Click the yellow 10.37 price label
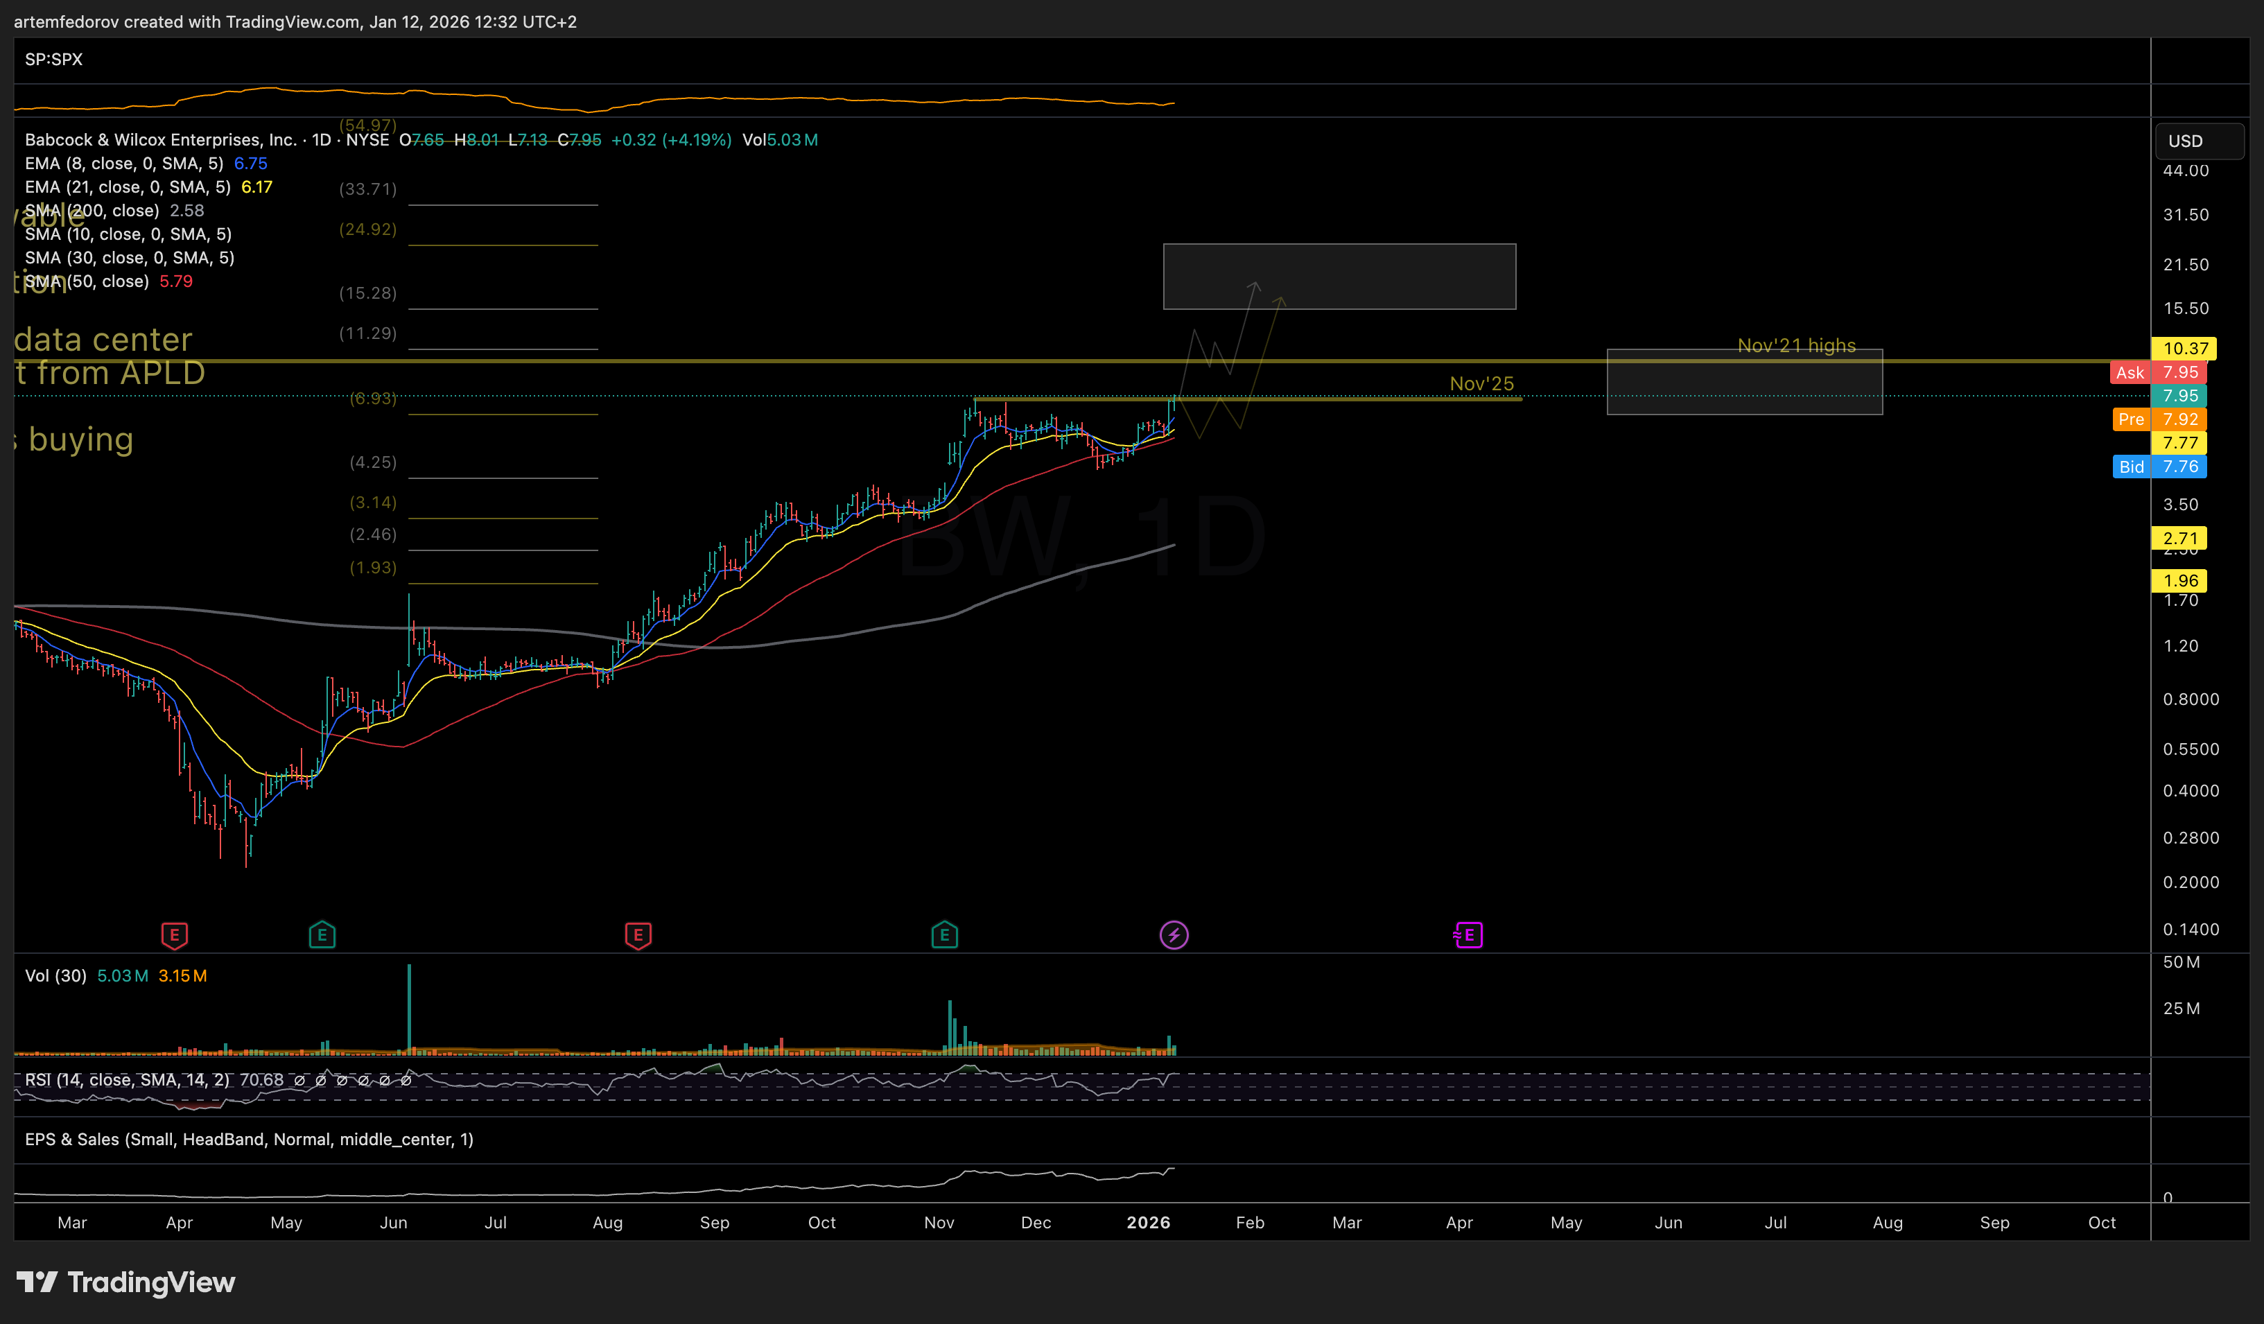The image size is (2264, 1324). (x=2184, y=349)
